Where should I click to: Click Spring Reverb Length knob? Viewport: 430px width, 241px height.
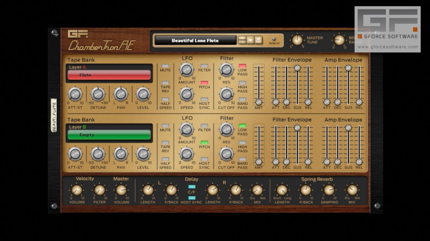tap(282, 190)
